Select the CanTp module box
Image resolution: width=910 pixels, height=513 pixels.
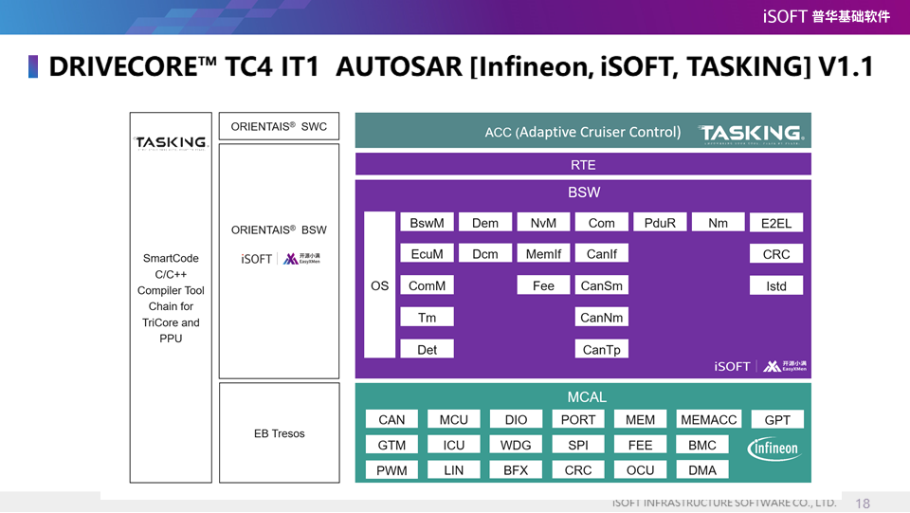601,349
